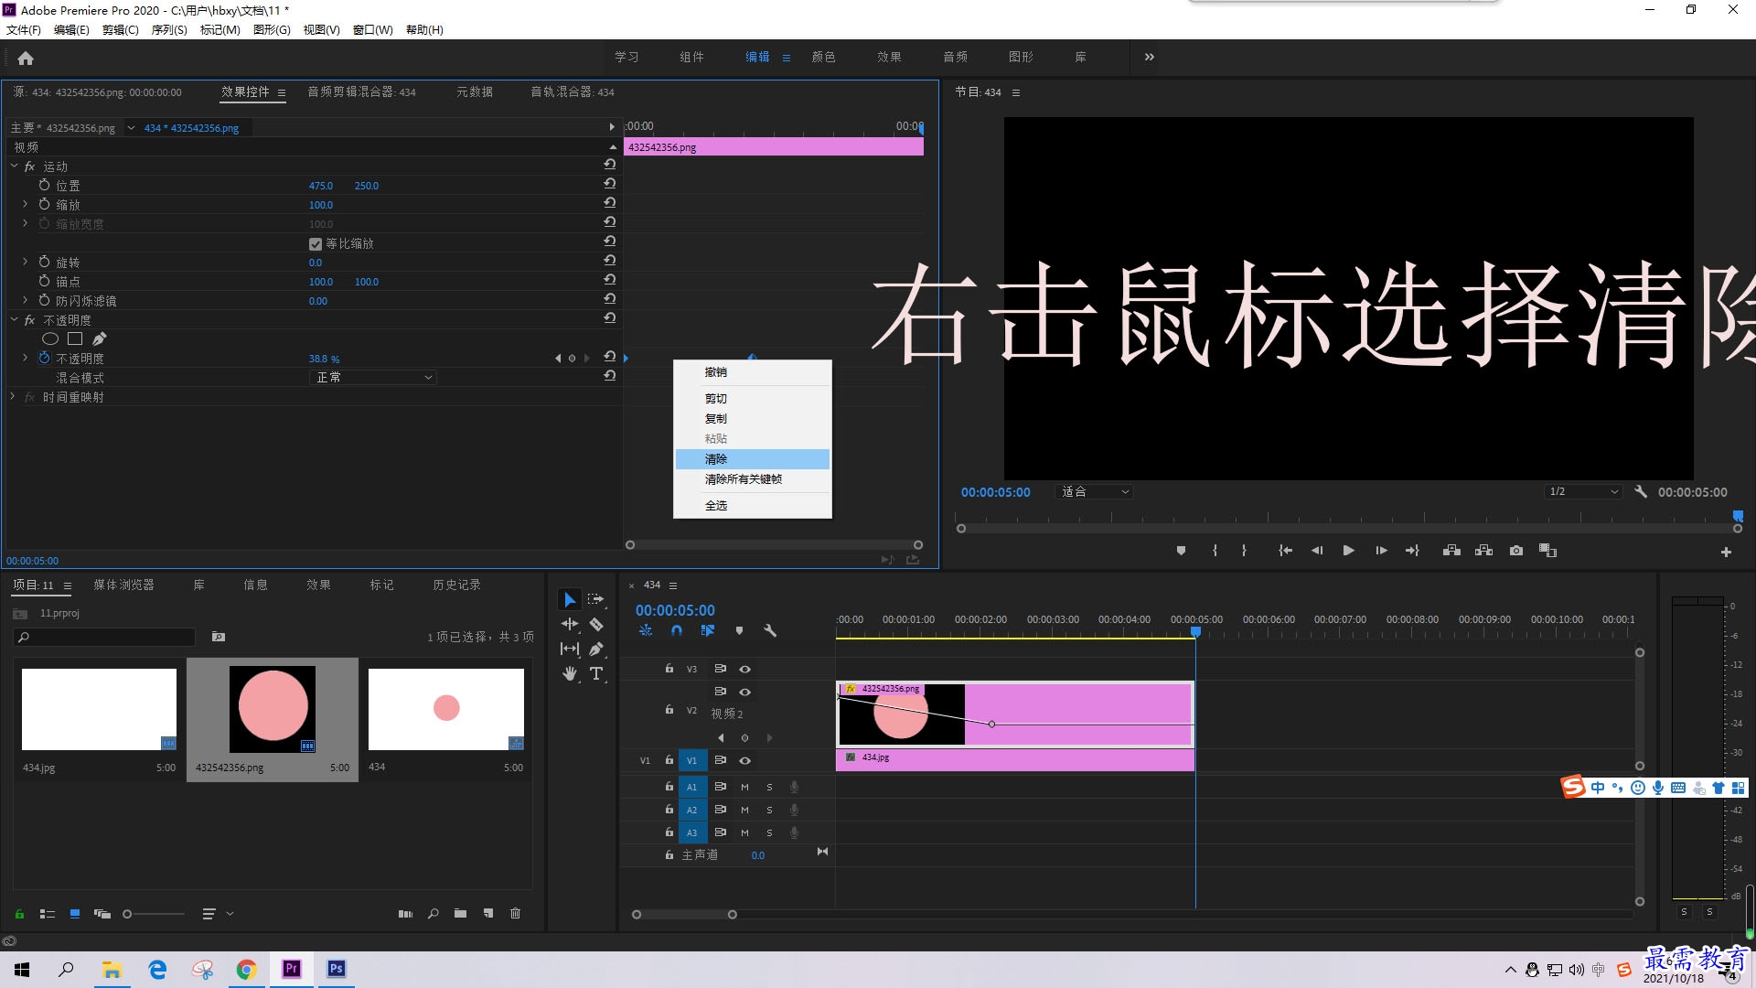Open program monitor settings wrench
The image size is (1756, 988).
click(1641, 491)
